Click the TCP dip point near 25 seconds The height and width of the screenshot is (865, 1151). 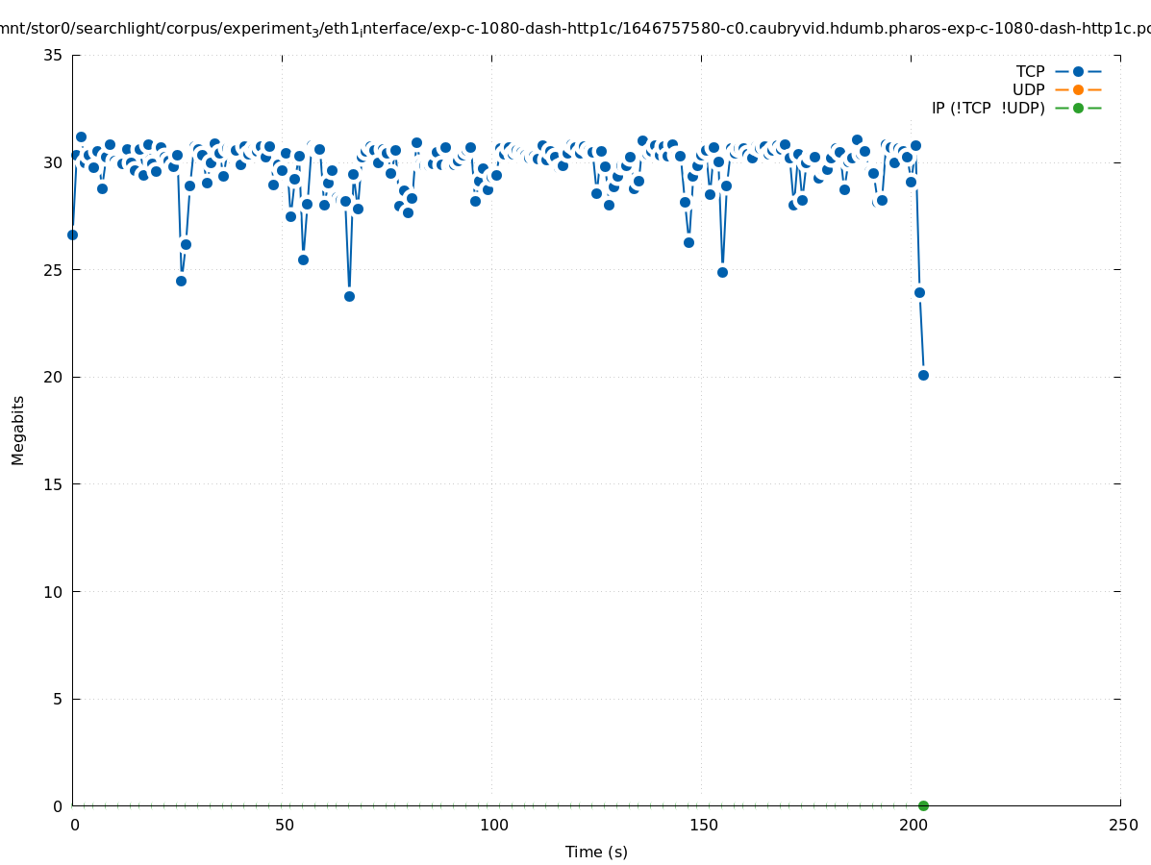coord(181,281)
